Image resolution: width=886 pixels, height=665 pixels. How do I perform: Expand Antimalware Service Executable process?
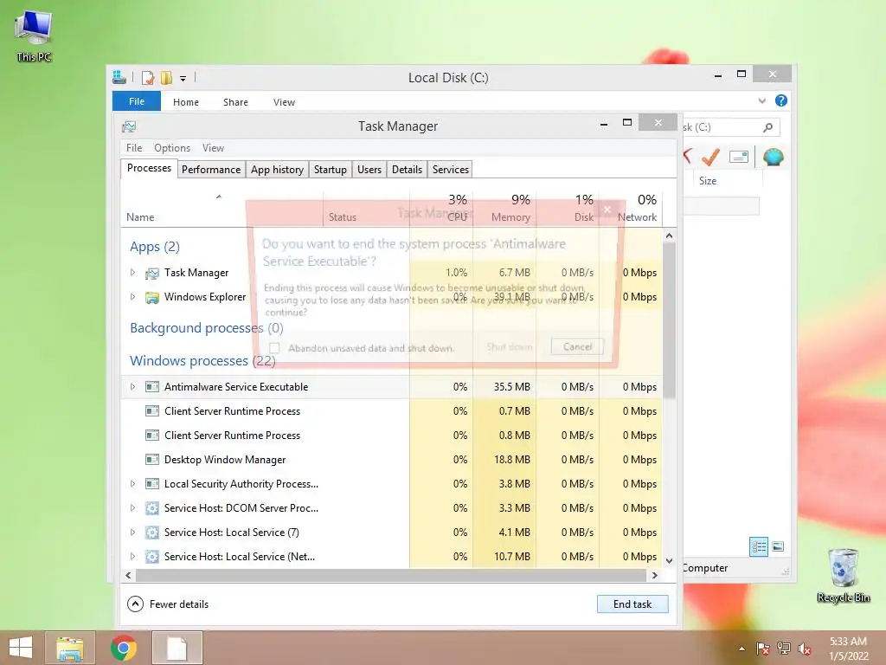[132, 387]
